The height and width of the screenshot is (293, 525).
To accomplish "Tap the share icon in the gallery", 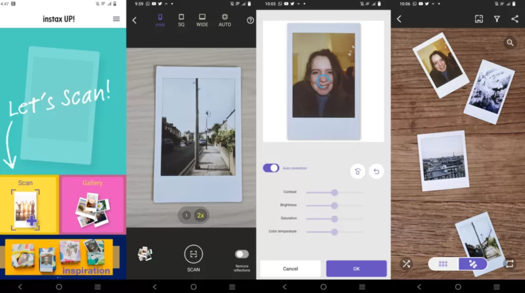I will tap(515, 19).
